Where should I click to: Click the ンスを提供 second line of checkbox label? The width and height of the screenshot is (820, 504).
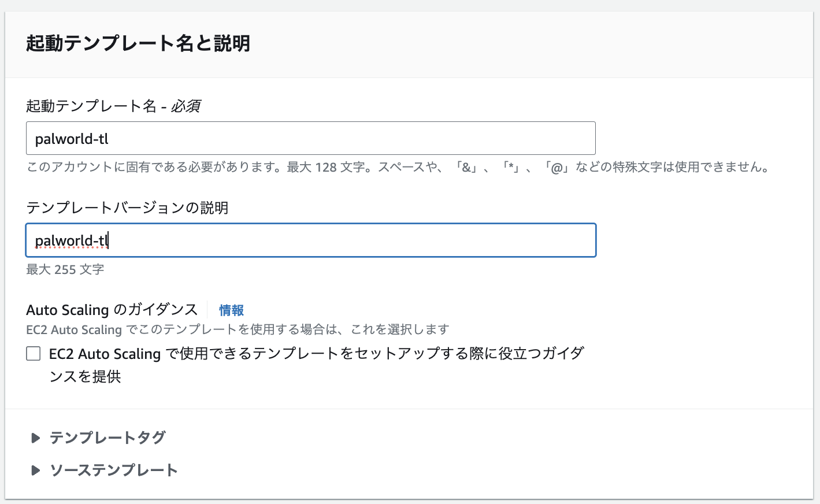[85, 377]
